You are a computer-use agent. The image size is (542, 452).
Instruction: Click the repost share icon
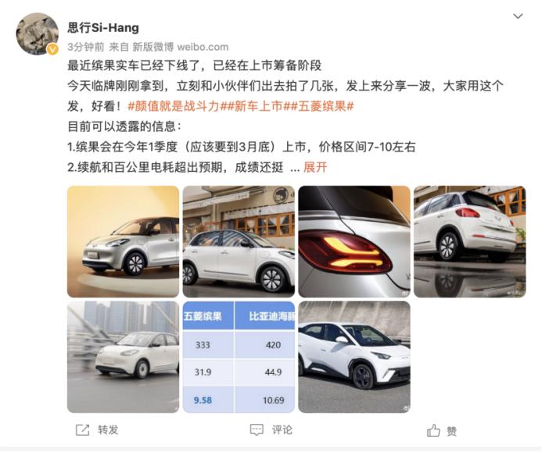82,430
